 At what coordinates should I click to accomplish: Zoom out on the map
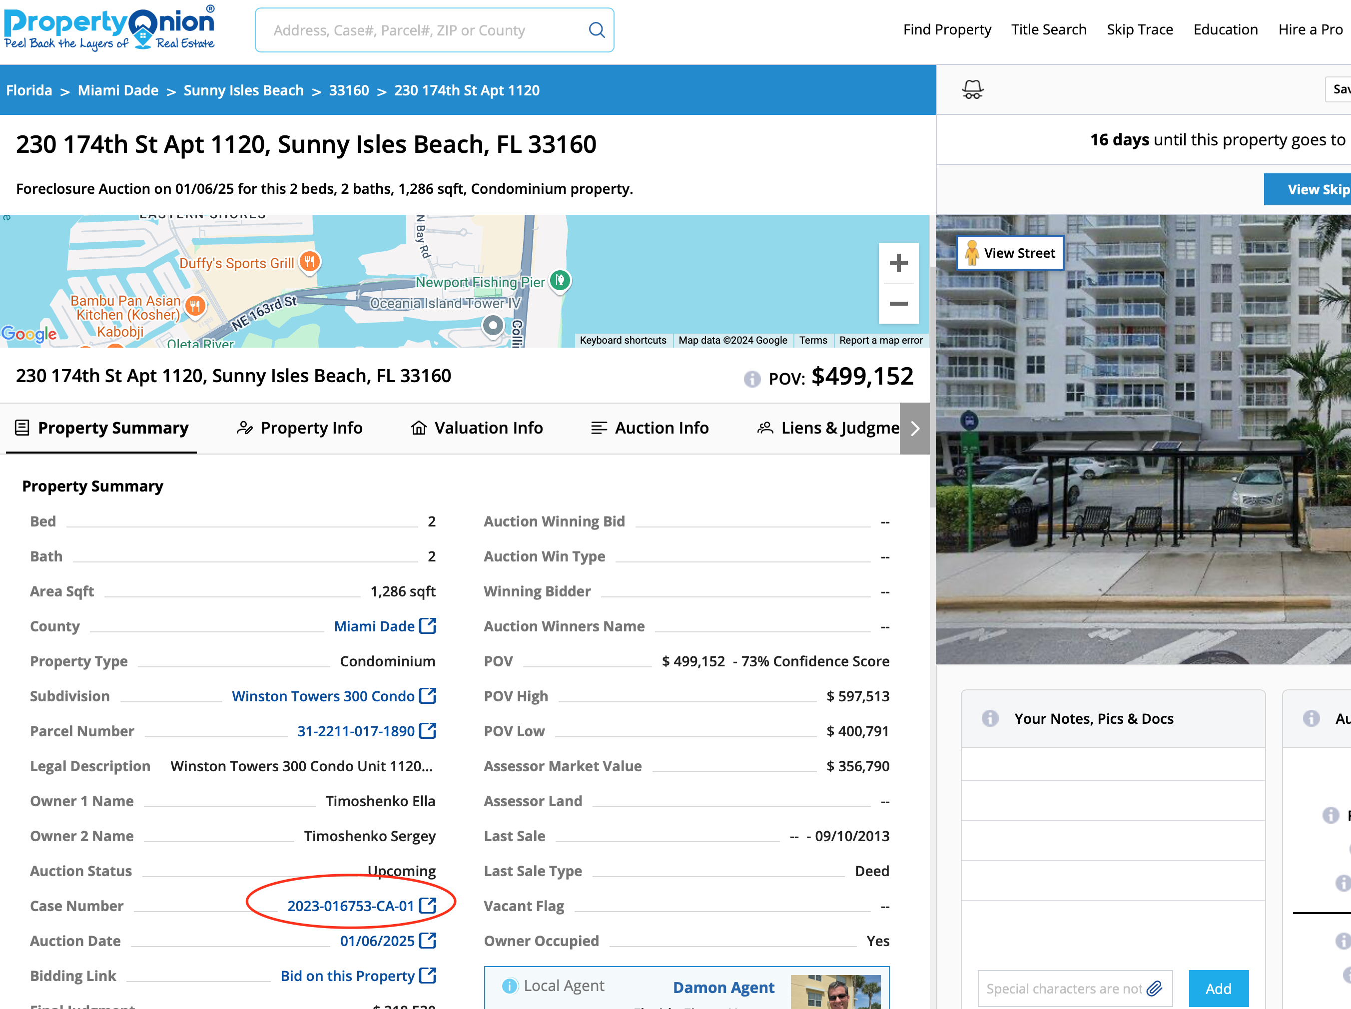pos(898,304)
